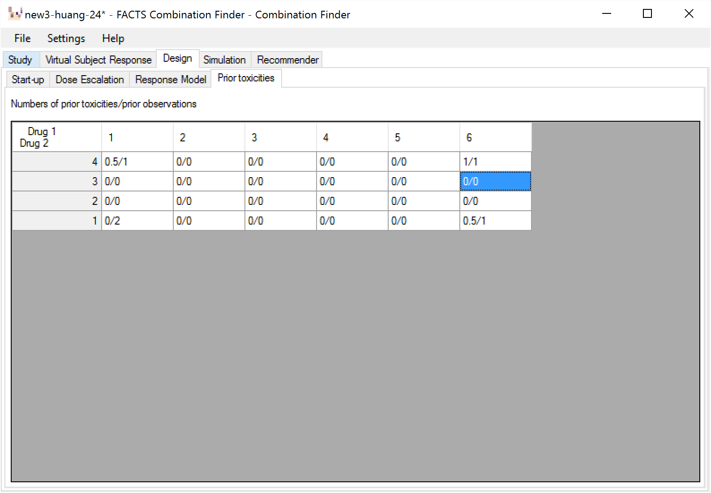Click the FACTS application icon in title bar

(14, 14)
